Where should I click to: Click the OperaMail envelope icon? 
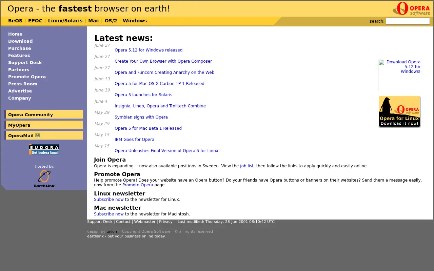click(38, 135)
